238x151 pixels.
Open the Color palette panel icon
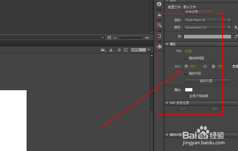(159, 46)
